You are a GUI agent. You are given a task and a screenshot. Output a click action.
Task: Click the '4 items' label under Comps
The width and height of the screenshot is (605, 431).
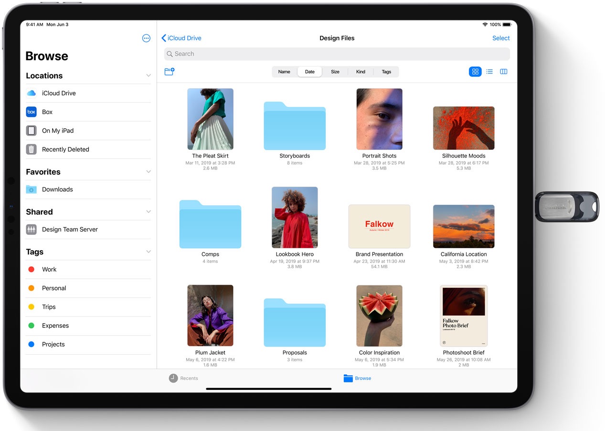click(x=210, y=261)
